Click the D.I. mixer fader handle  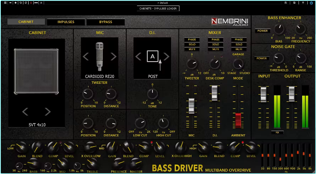pyautogui.click(x=215, y=93)
